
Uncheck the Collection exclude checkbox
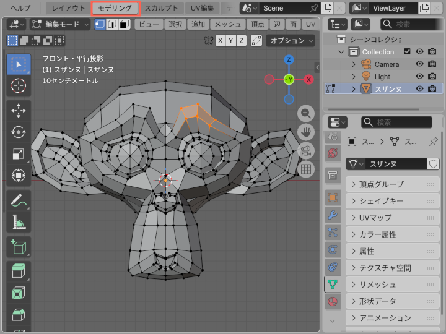pyautogui.click(x=407, y=52)
